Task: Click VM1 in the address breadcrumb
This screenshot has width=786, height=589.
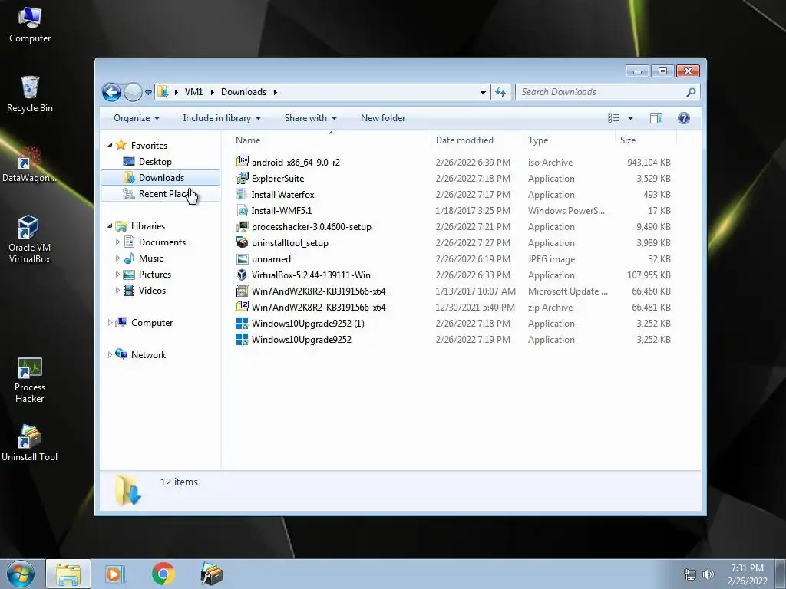Action: tap(193, 92)
